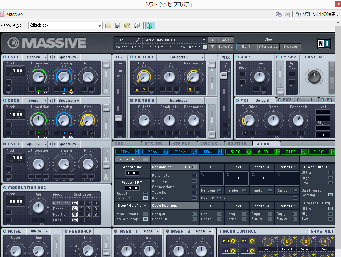Switch to the ROUTING tab
The width and height of the screenshot is (341, 257).
238,144
